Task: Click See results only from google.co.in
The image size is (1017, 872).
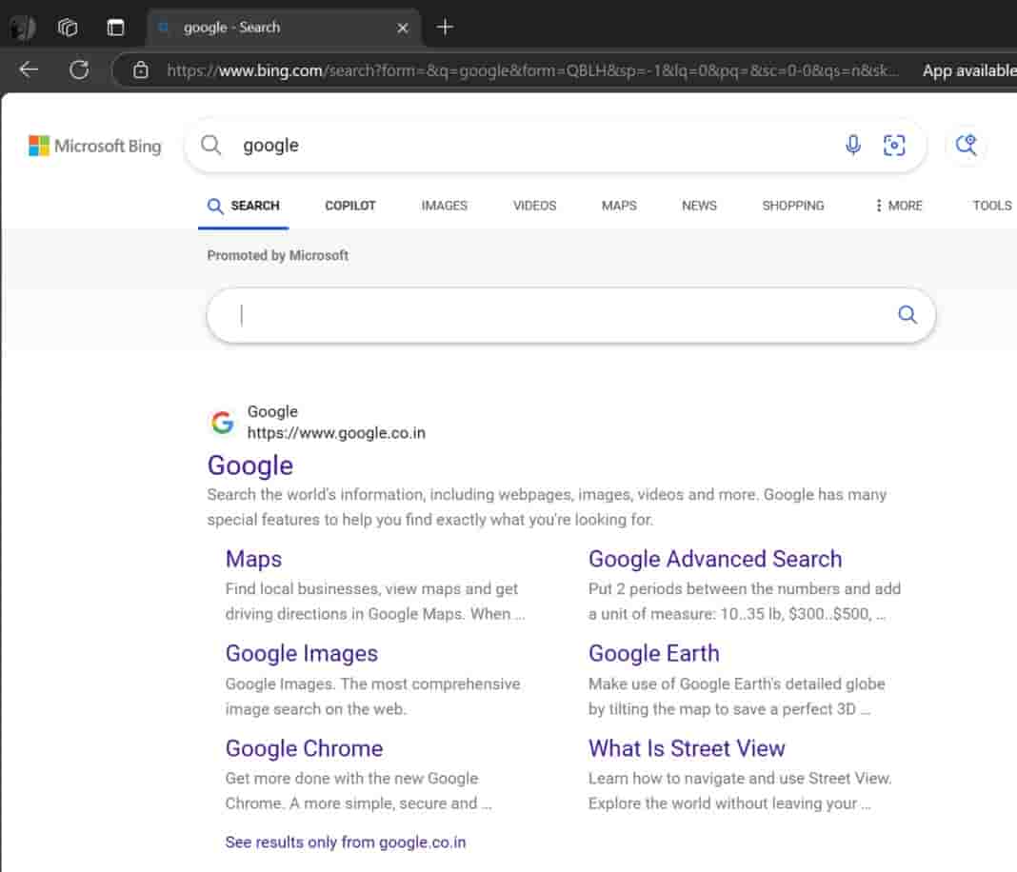Action: tap(346, 842)
